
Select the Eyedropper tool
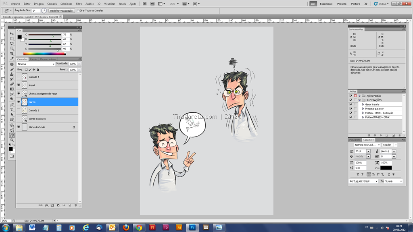coord(12,58)
